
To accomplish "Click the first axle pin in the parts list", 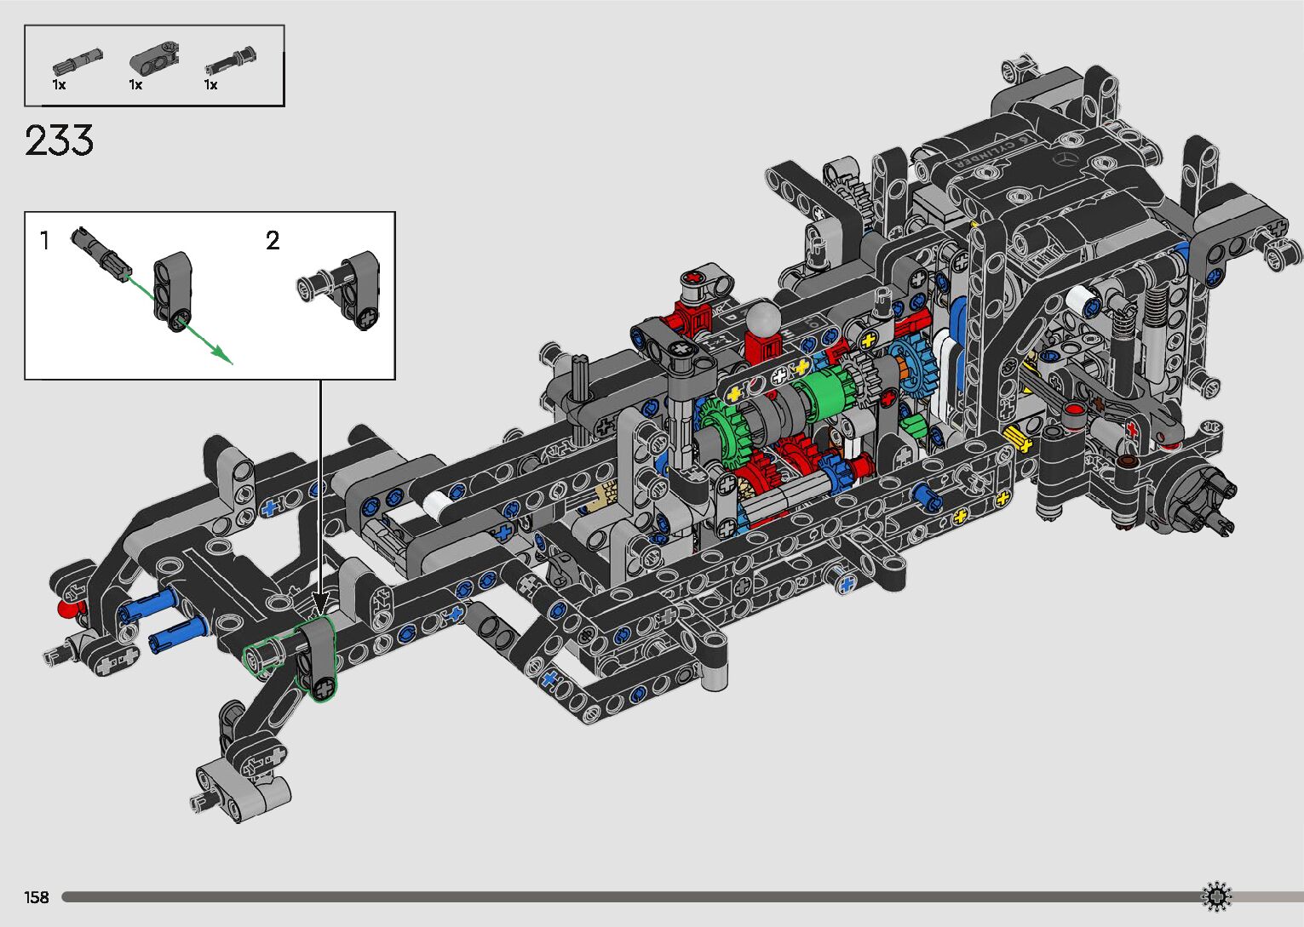I will (77, 61).
